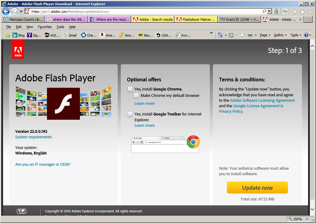The height and width of the screenshot is (223, 316).
Task: Switch to 'Where are the resul...' tab
Action: 110,19
